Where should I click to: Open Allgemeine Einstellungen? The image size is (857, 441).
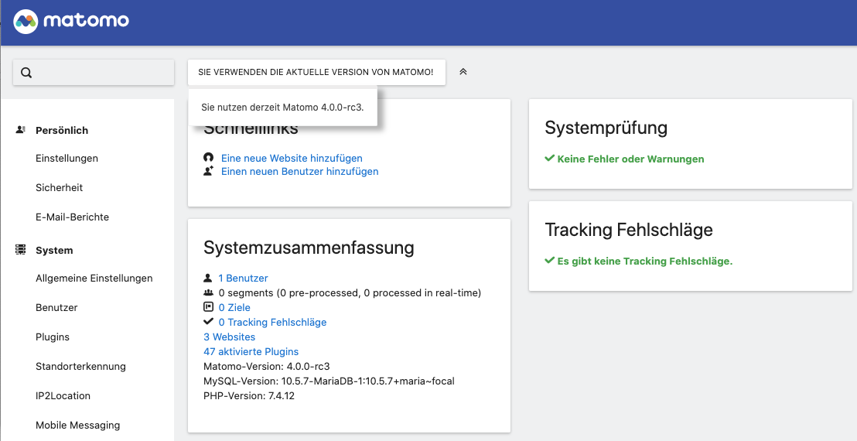94,279
